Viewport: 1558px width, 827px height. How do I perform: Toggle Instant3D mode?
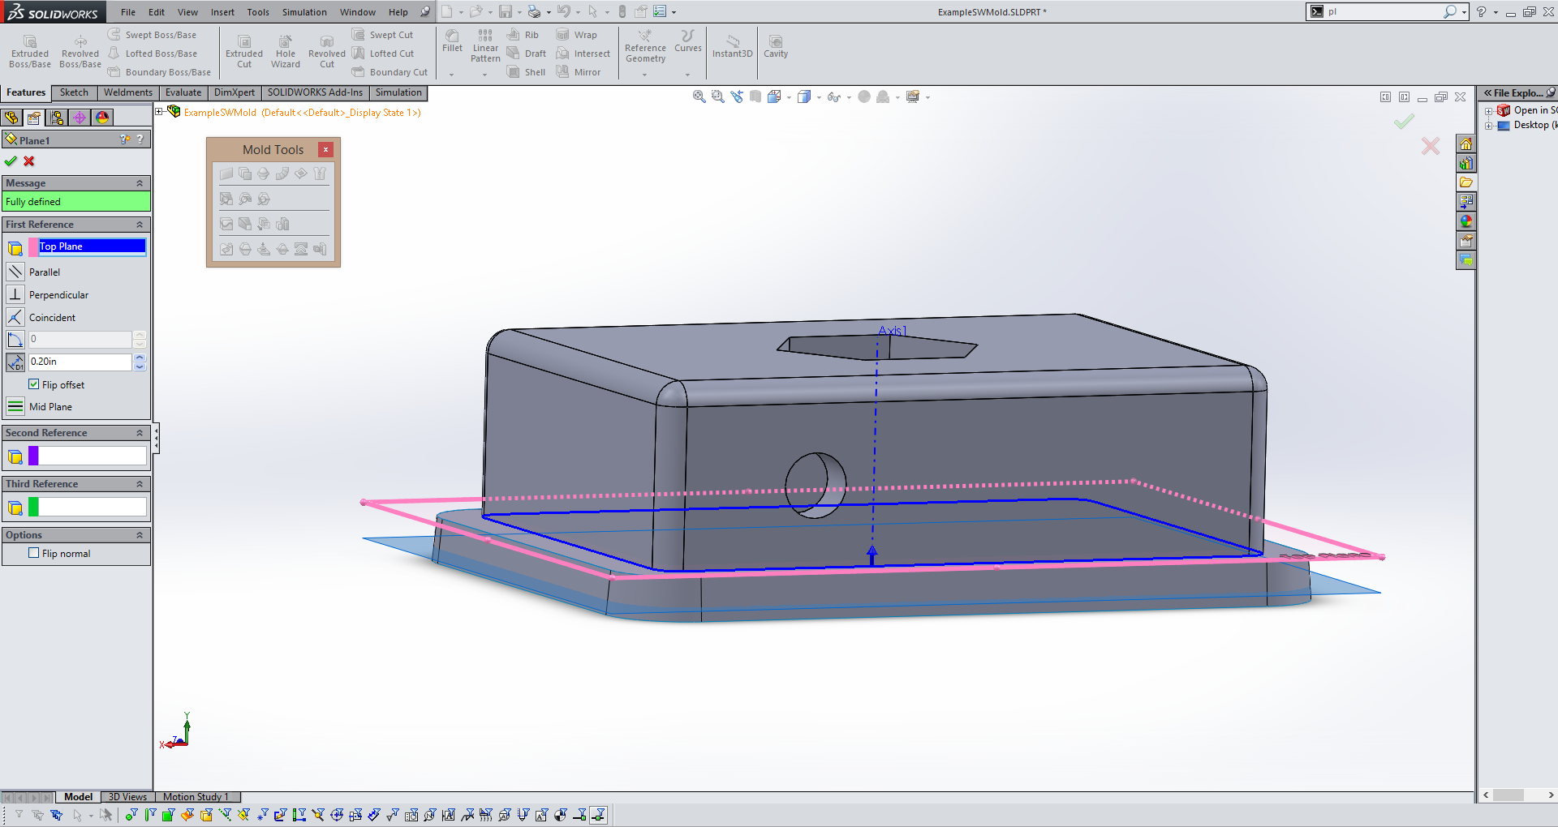(733, 46)
